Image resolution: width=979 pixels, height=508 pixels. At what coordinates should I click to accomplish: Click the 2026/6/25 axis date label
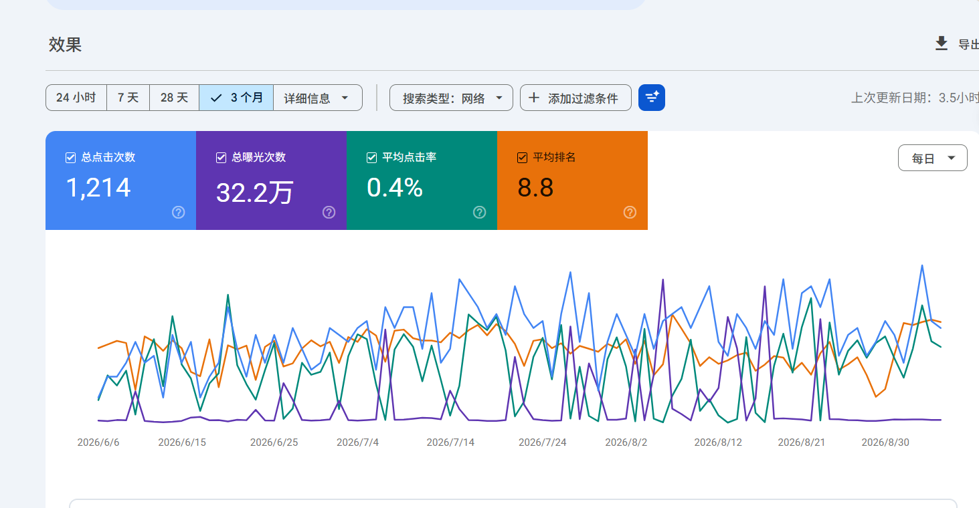[x=274, y=442]
